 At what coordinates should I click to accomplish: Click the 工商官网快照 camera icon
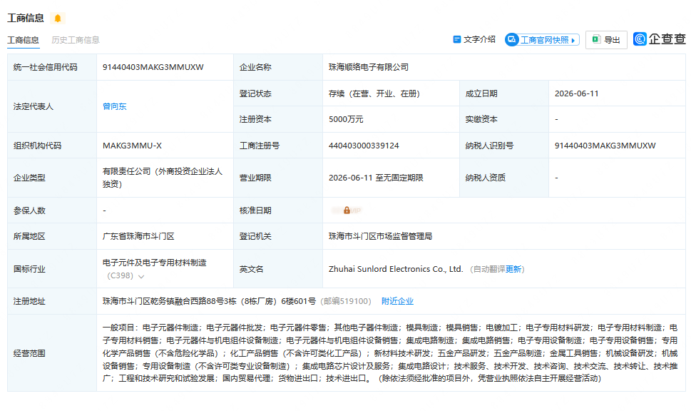click(x=511, y=40)
